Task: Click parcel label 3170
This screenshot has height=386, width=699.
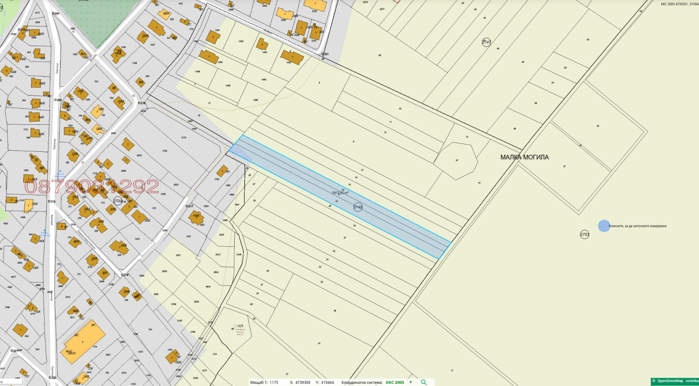Action: tap(183, 137)
